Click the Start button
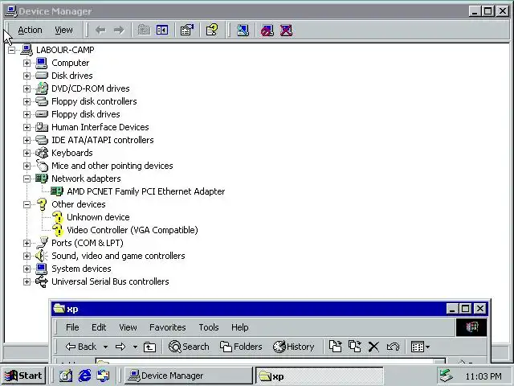514x386 pixels. pyautogui.click(x=23, y=376)
